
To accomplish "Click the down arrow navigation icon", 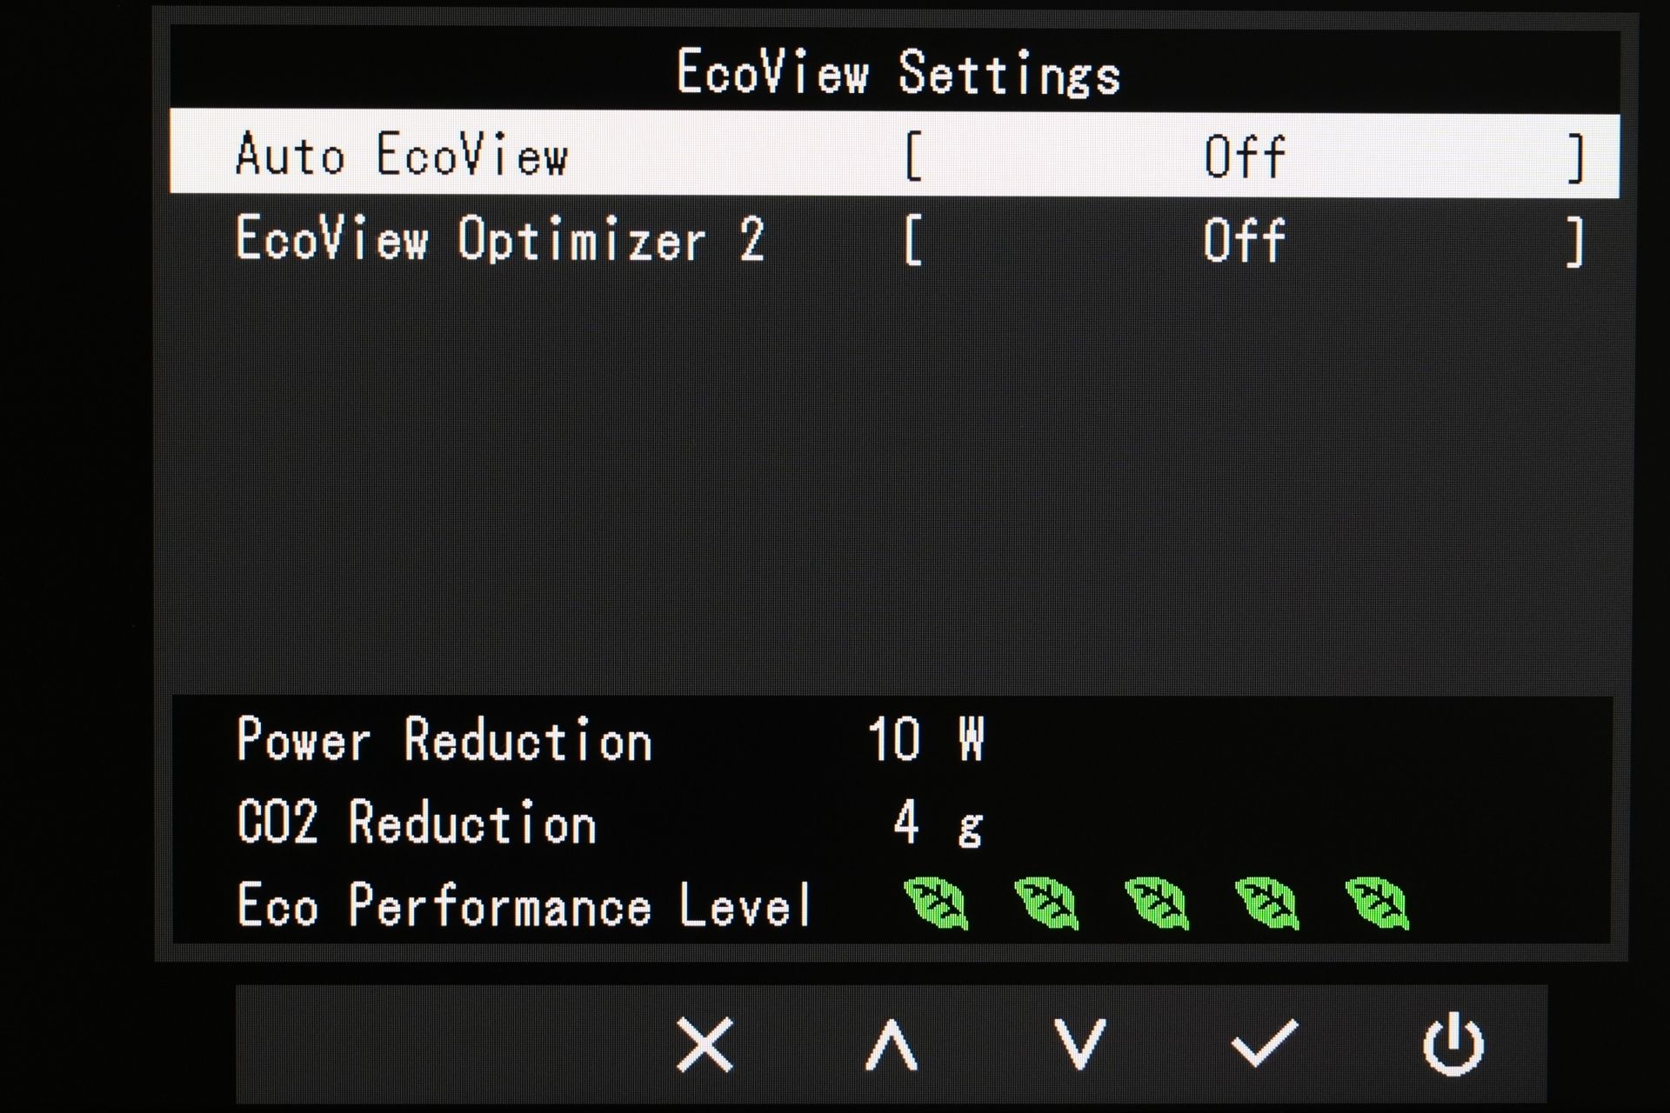I will 1079,1044.
